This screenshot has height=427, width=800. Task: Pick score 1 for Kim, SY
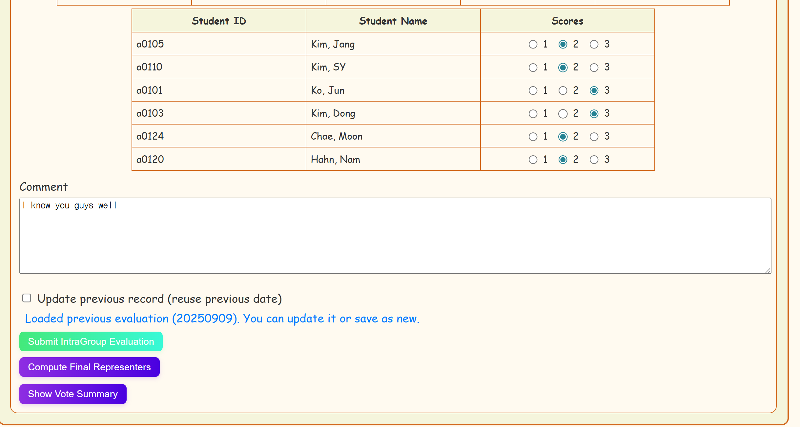coord(533,68)
